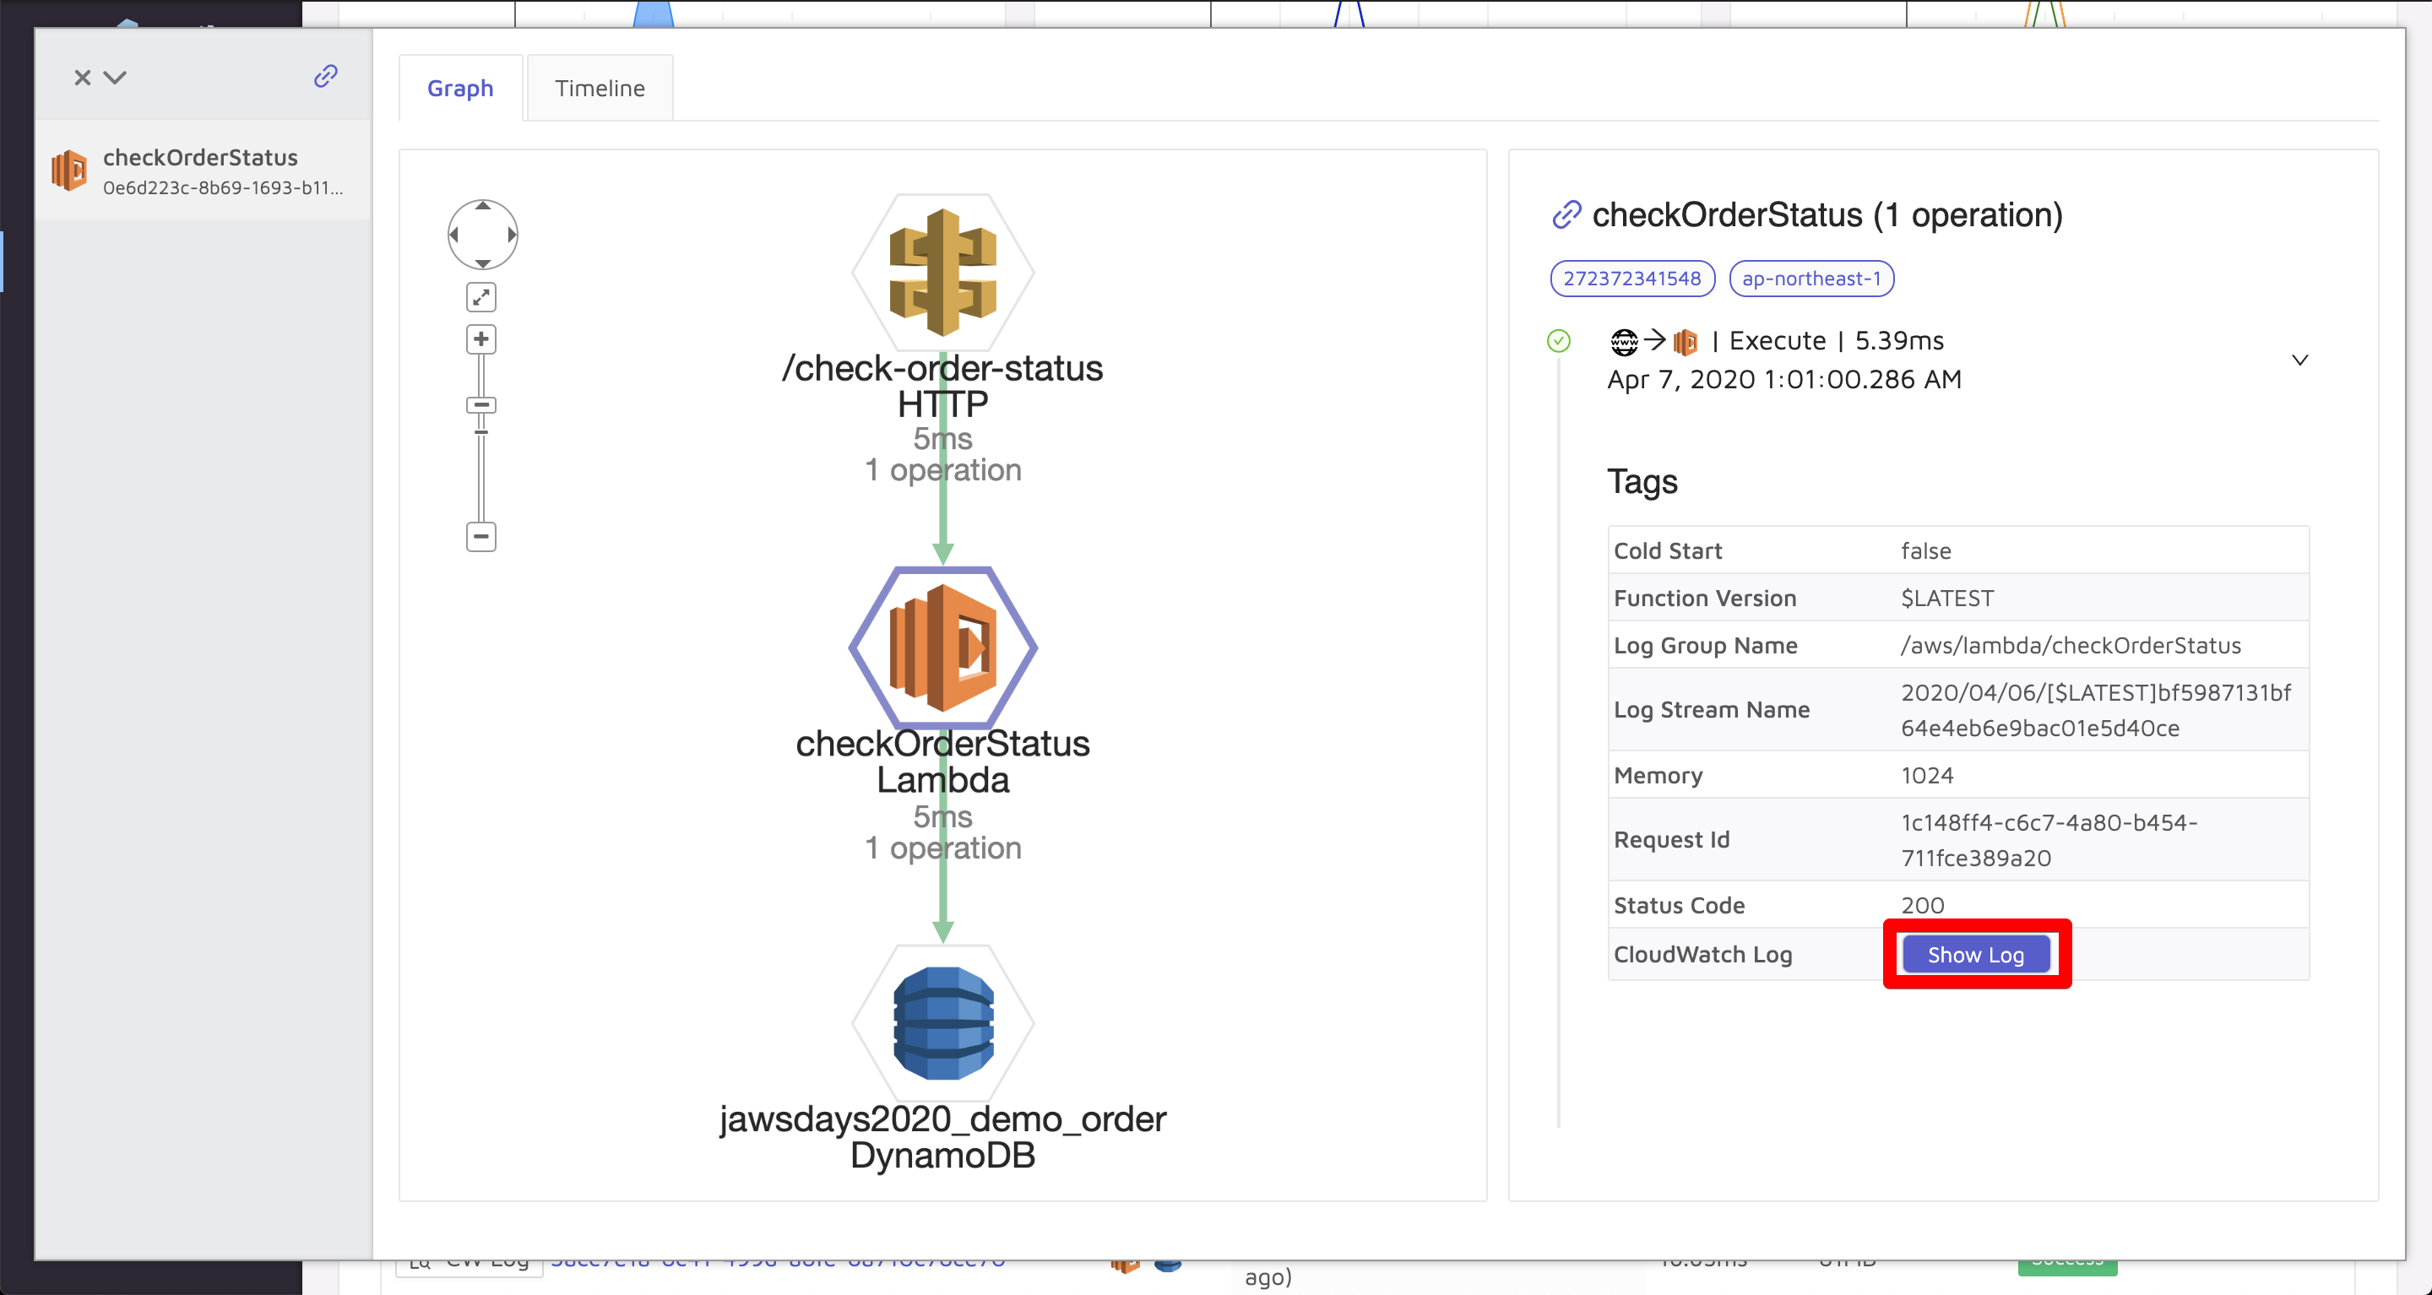Viewport: 2432px width, 1295px height.
Task: Pan graph up with navigation arrow
Action: pos(482,206)
